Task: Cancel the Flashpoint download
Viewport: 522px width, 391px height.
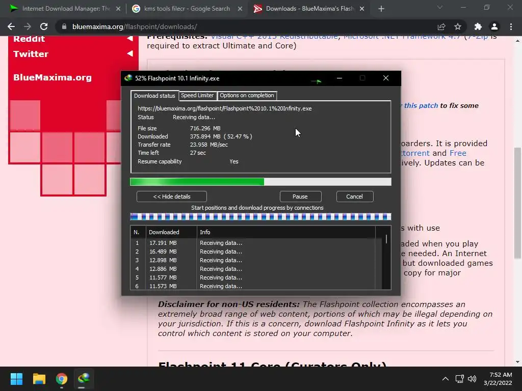Action: [x=355, y=197]
